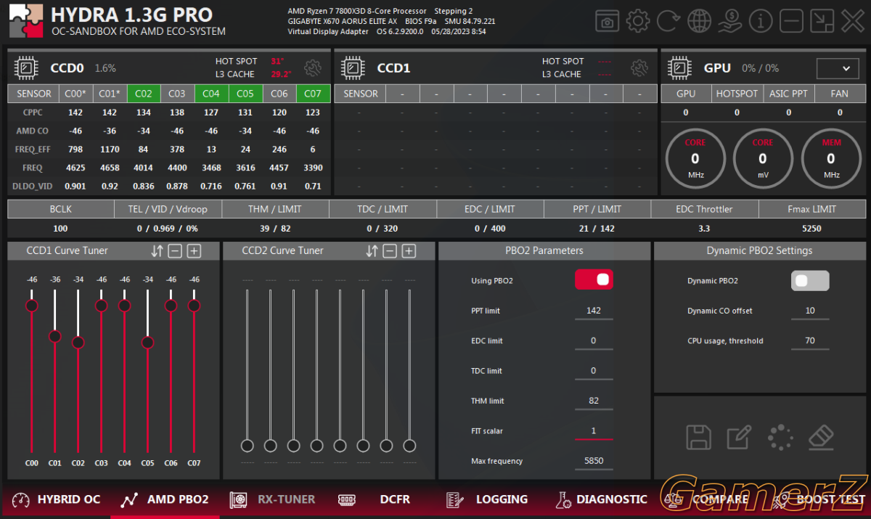The image size is (871, 519).
Task: Click the CCD1 chip icon
Action: 353,68
